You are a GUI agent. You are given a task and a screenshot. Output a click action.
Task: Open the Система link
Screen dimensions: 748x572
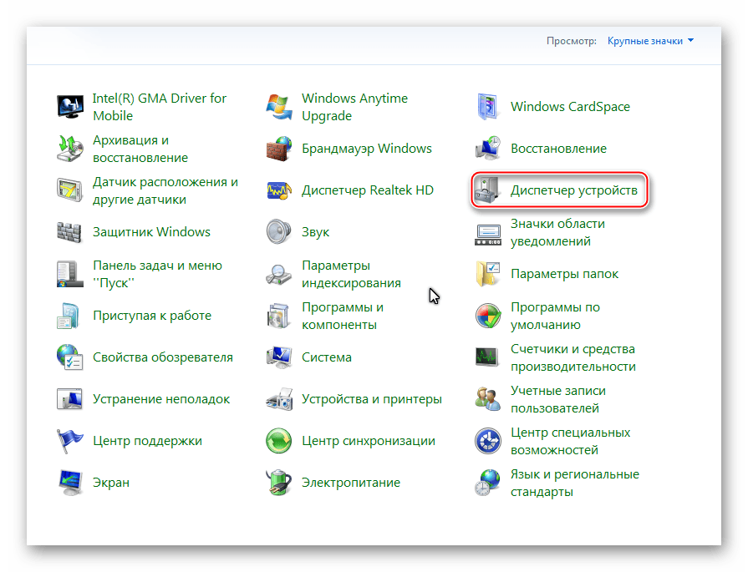(x=326, y=357)
